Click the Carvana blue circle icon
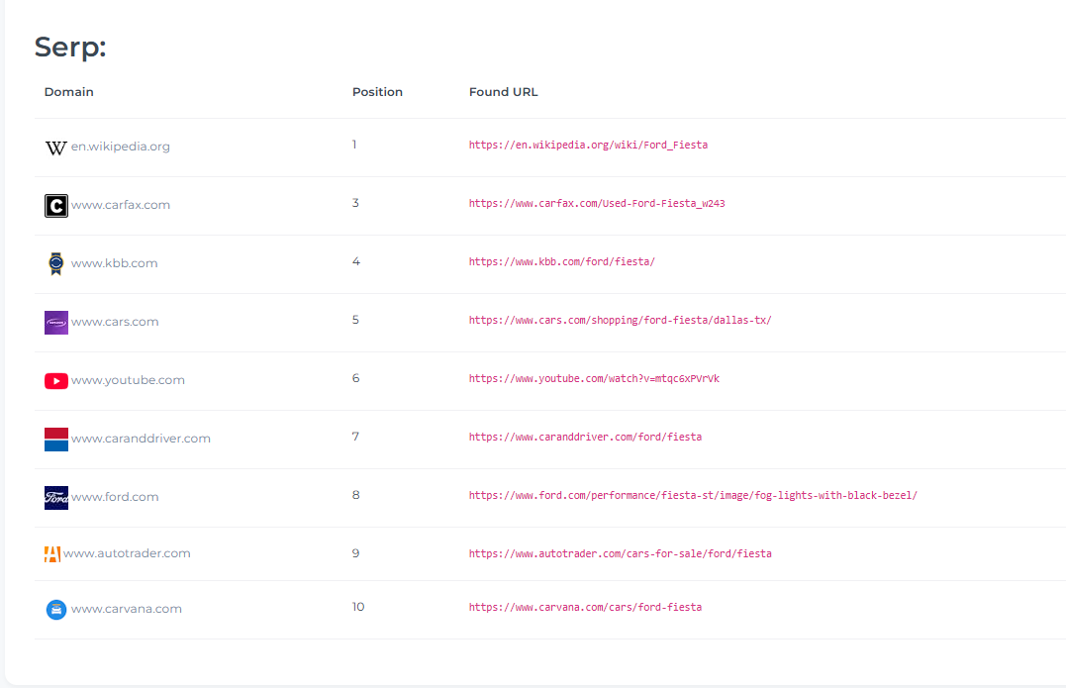Screen dimensions: 1066x688 coord(55,609)
